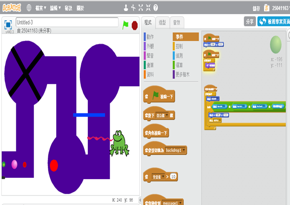The image size is (290, 205).
Task: Select the Shrink sprite tool
Action: pos(148,8)
